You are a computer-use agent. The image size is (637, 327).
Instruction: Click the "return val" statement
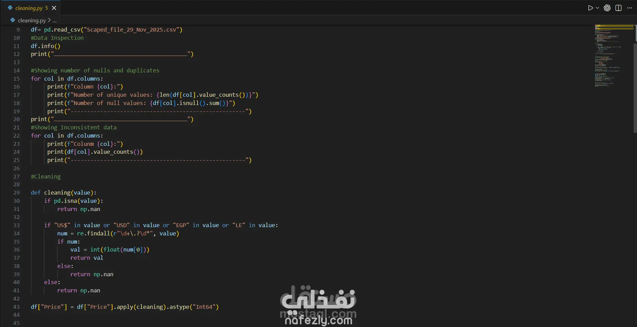point(87,258)
